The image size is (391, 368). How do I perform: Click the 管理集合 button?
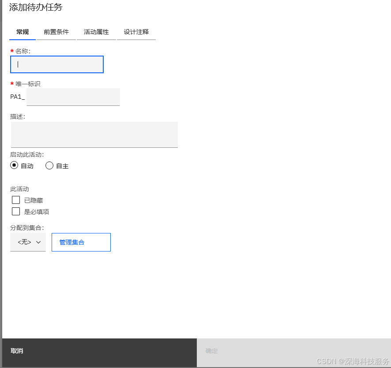pos(81,242)
